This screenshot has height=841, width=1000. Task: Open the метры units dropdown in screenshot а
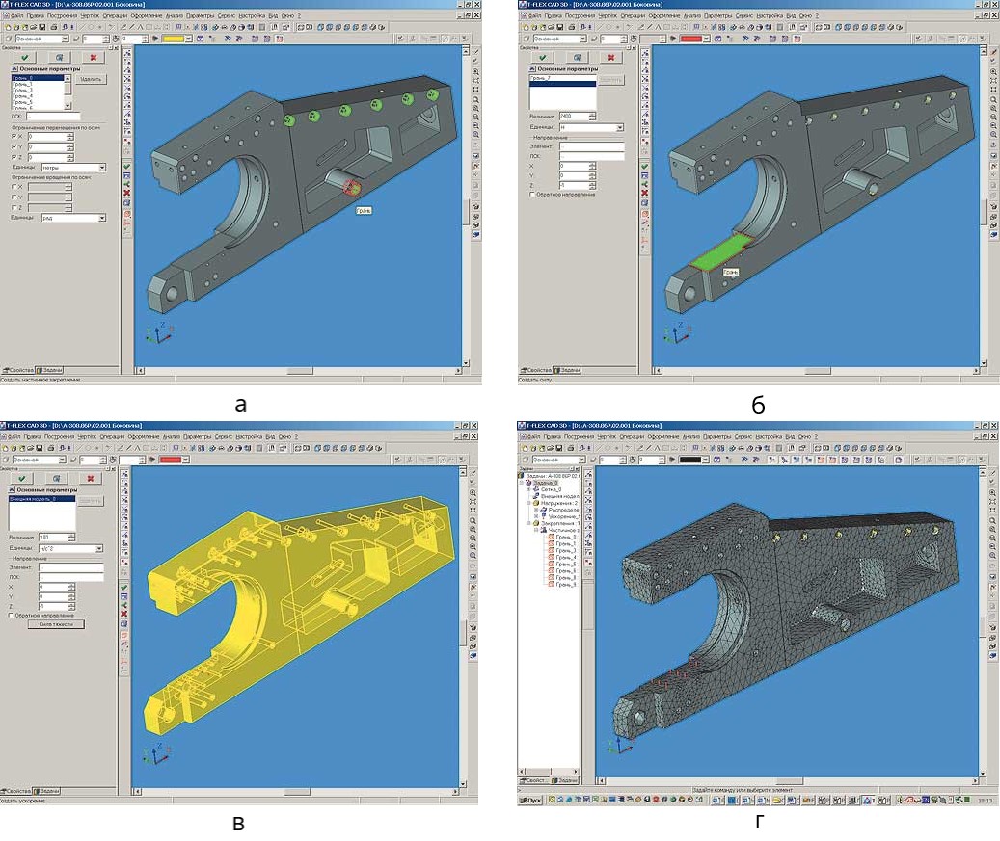point(101,167)
